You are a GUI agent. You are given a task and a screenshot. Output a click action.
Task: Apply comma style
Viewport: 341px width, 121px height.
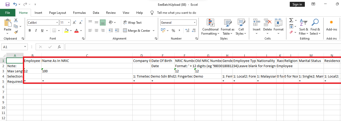click(179, 30)
